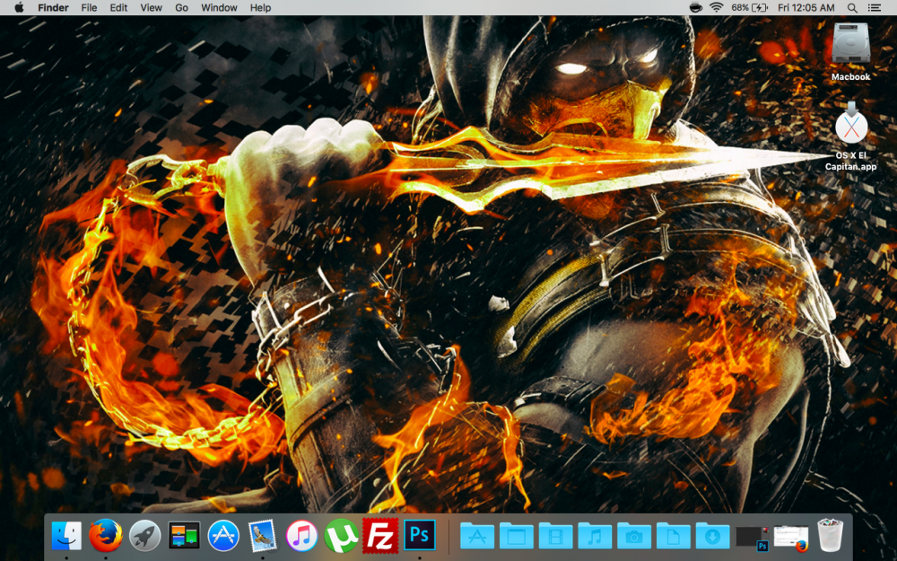Launch Photoshop from the Dock

(419, 536)
